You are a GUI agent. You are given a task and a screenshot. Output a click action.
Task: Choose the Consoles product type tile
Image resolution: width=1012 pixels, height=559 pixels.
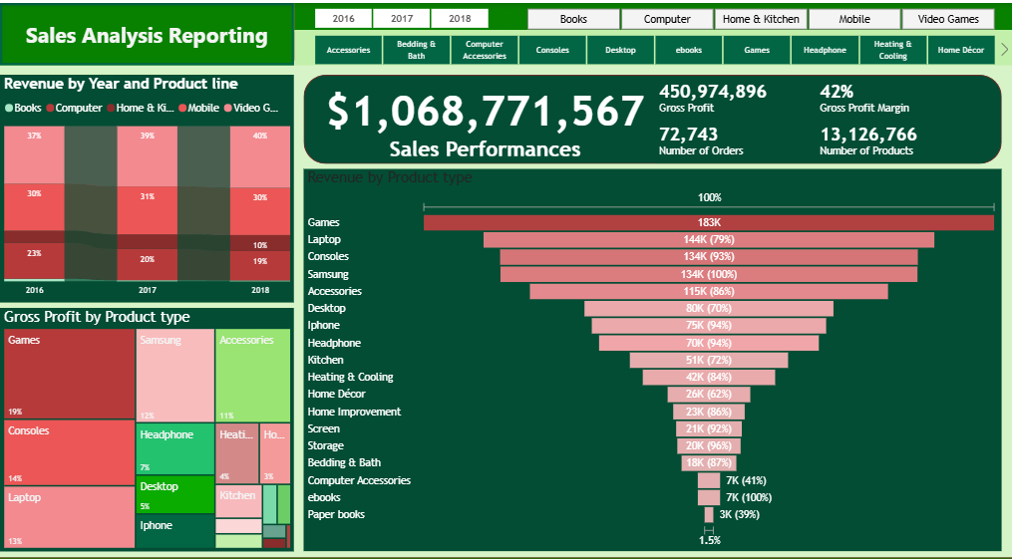point(552,50)
